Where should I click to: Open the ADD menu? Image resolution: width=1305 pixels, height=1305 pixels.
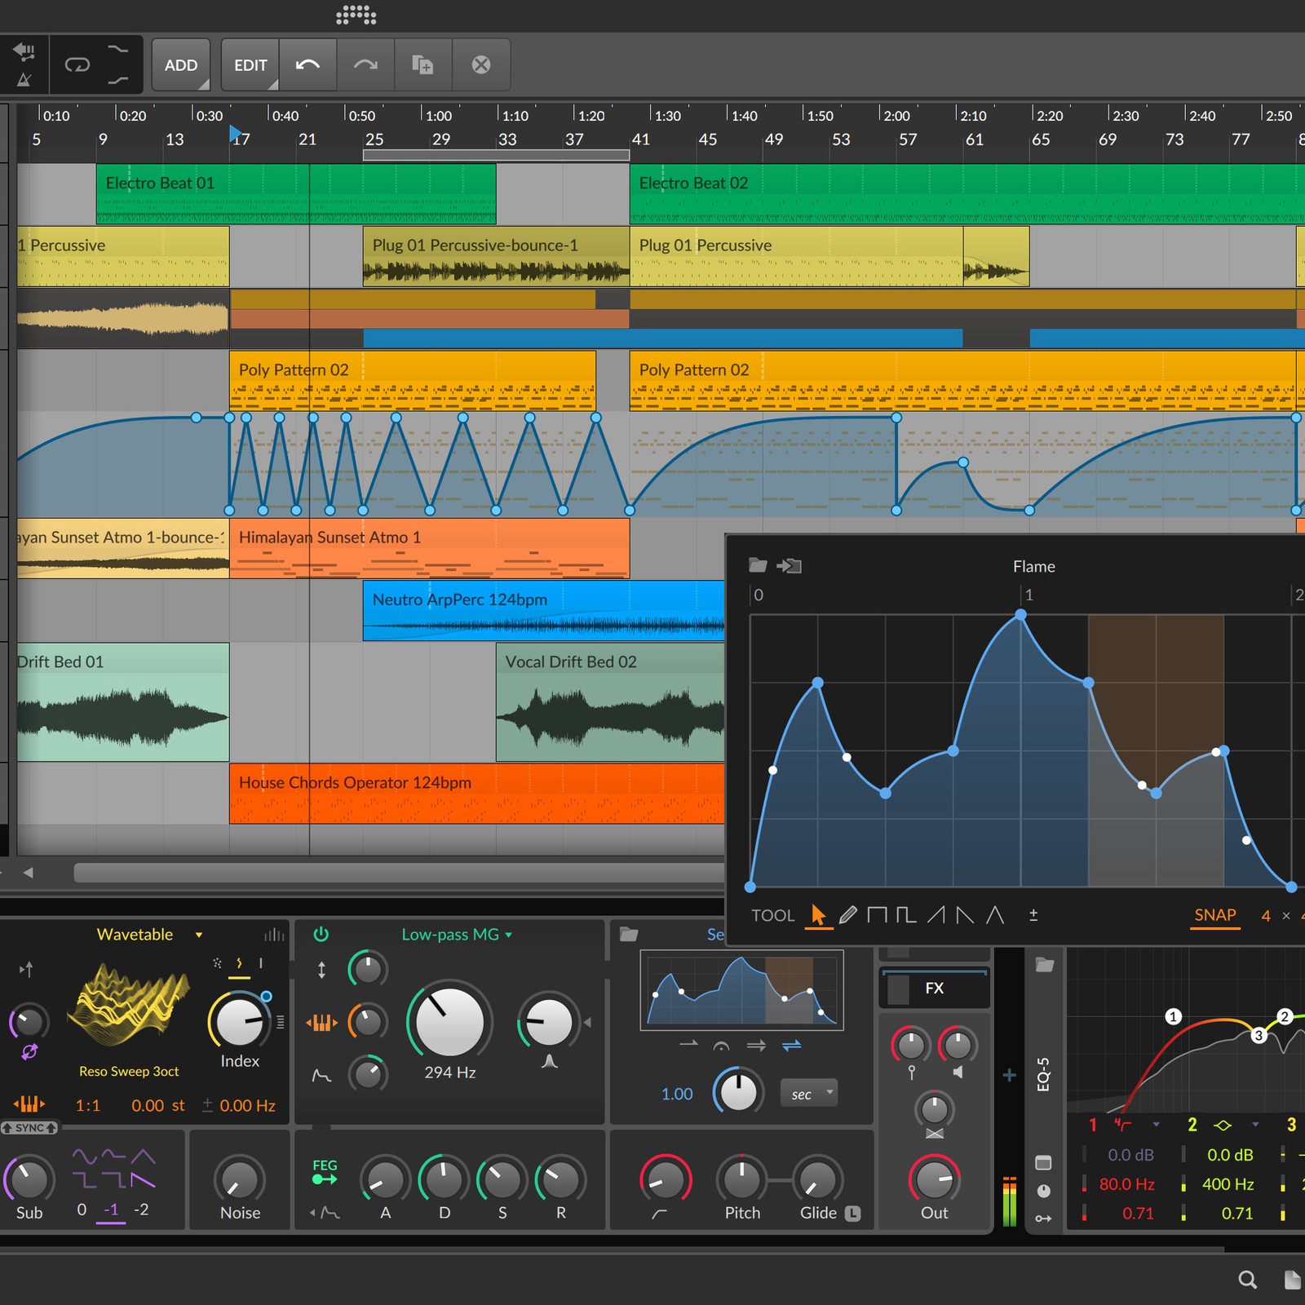[x=181, y=64]
